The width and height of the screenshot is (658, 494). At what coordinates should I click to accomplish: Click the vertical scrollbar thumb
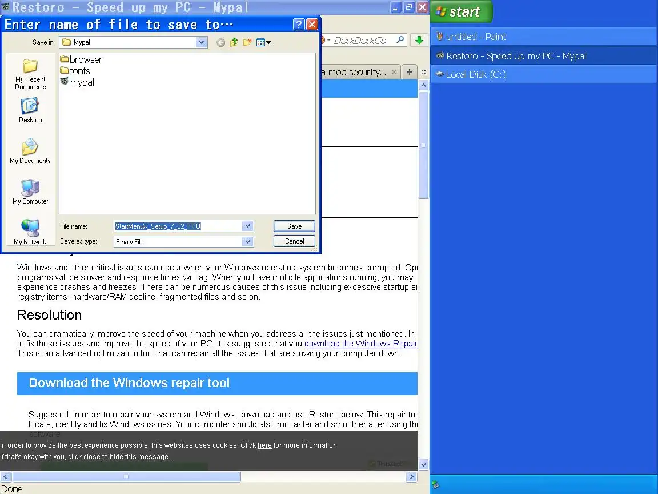click(423, 145)
